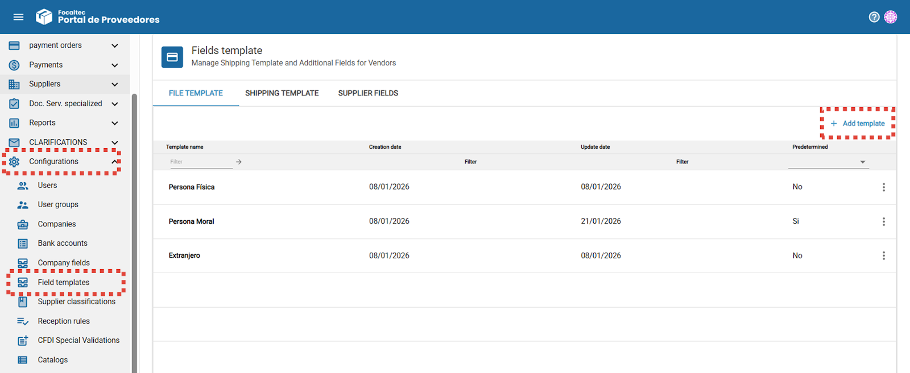Click the Creation date Filter field
The image size is (910, 373).
[470, 162]
